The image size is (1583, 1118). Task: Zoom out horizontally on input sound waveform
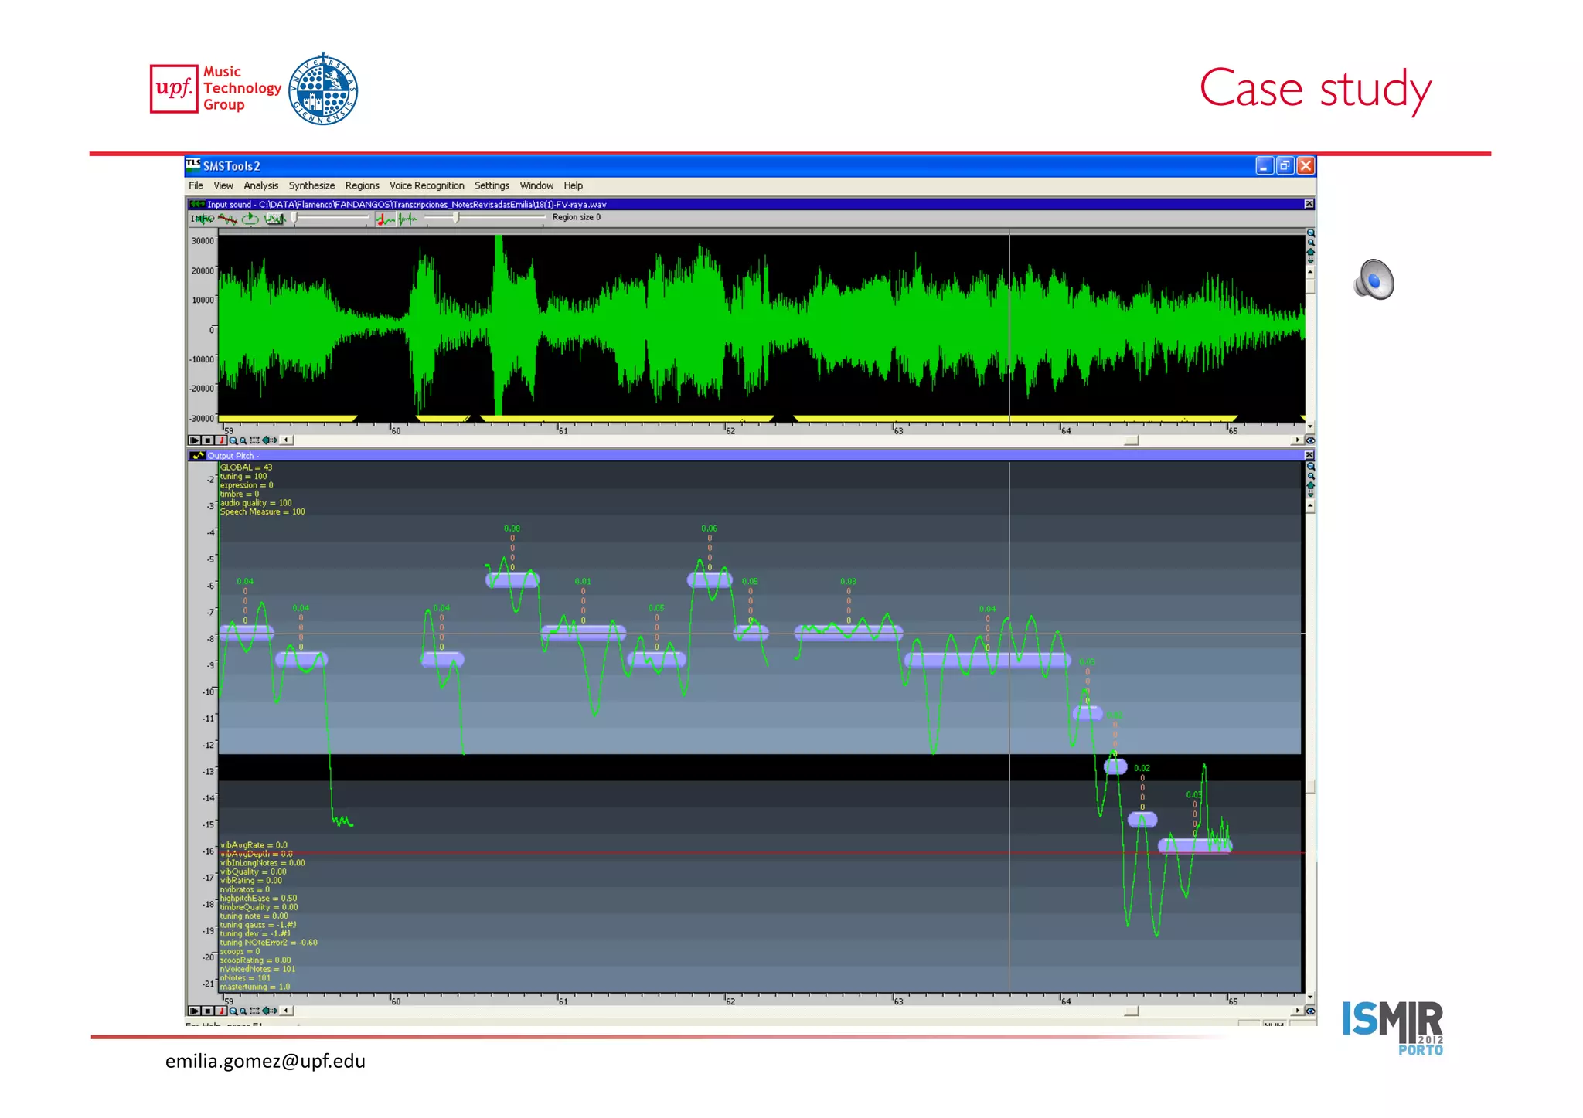(x=243, y=440)
